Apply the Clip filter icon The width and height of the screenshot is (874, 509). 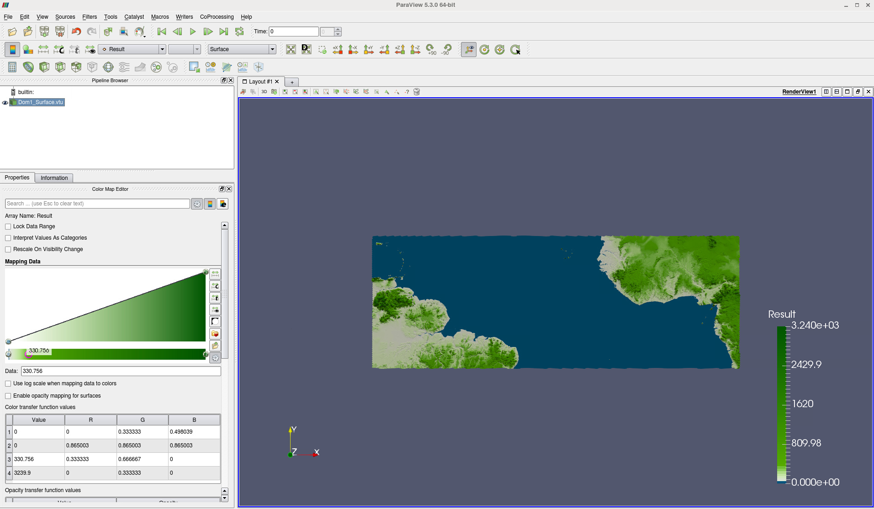coord(44,67)
